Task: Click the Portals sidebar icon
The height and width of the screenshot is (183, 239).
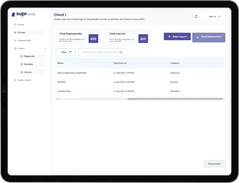Action: 15,32
